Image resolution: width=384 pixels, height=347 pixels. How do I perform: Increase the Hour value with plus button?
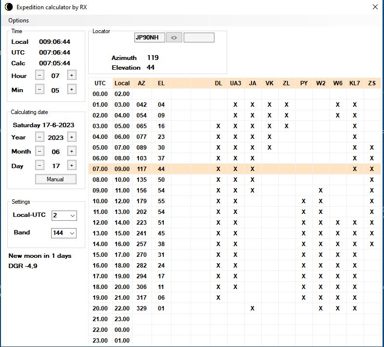coord(71,75)
